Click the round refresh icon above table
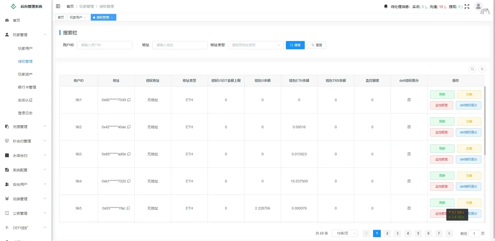The height and width of the screenshot is (241, 495). [x=482, y=69]
